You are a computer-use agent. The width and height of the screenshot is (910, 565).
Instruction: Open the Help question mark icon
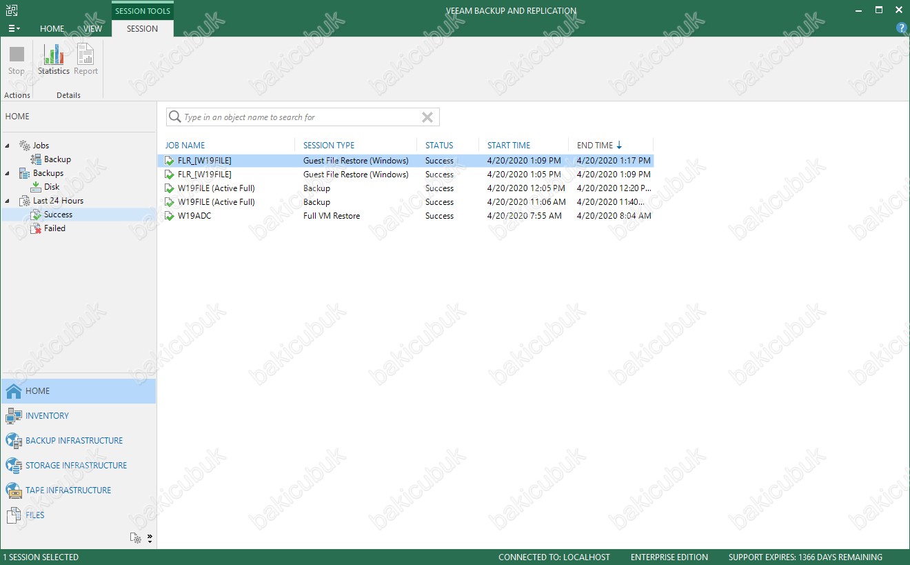901,28
